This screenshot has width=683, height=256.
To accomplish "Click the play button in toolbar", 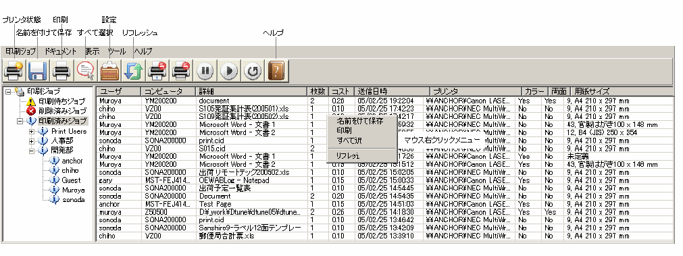I will click(x=229, y=70).
